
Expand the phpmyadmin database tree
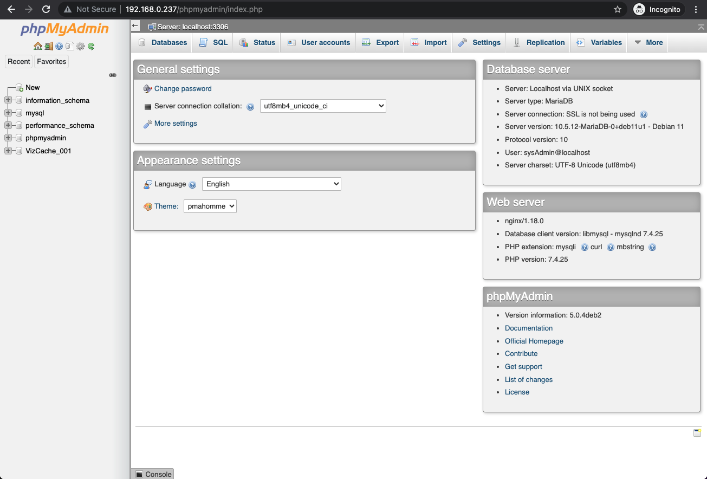(x=8, y=138)
